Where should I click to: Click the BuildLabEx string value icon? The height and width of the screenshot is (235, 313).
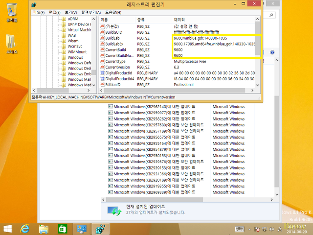tap(102, 44)
